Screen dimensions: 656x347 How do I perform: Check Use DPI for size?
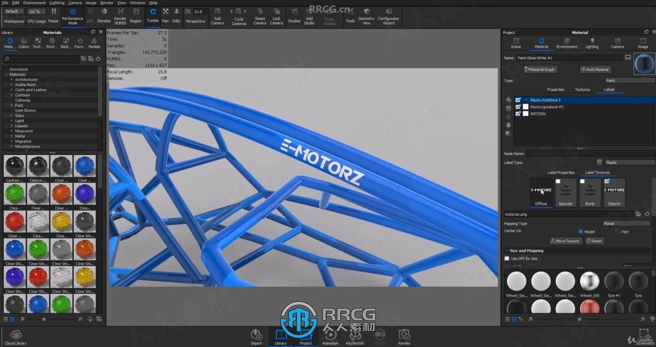point(507,259)
